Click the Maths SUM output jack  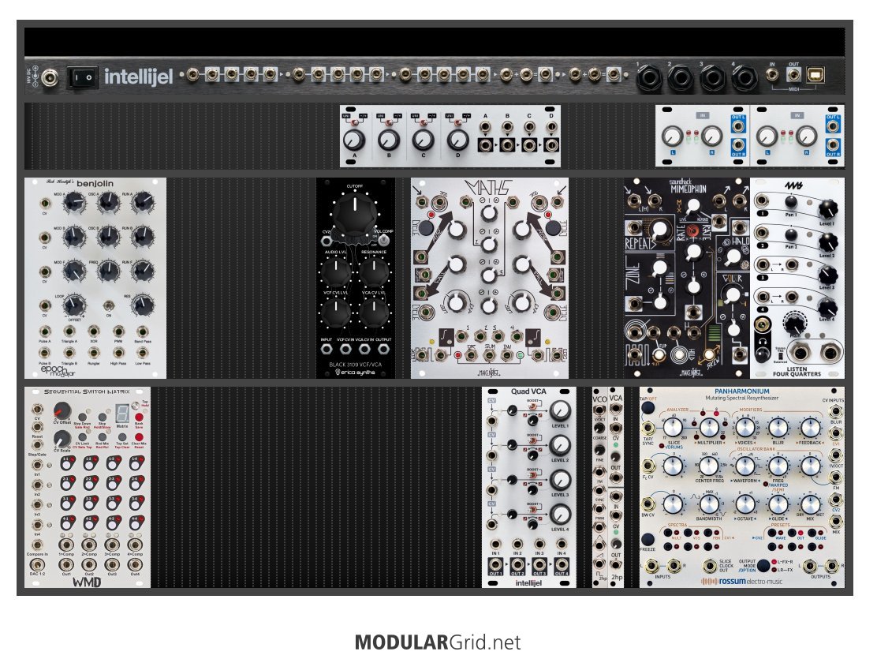pyautogui.click(x=489, y=354)
